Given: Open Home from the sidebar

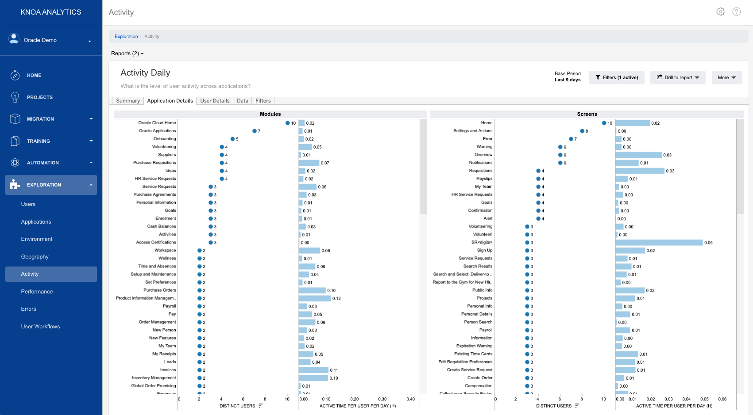Looking at the screenshot, I should [15, 75].
